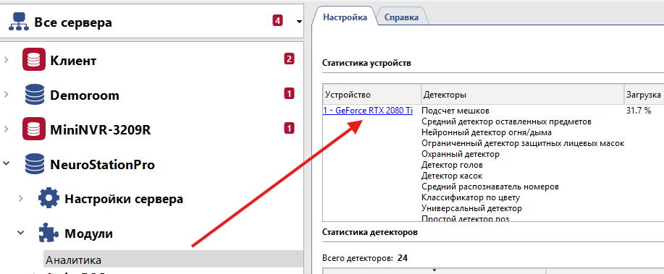Screen dimensions: 664x274
Task: Click Универсальный детектор entry
Action: (x=471, y=208)
